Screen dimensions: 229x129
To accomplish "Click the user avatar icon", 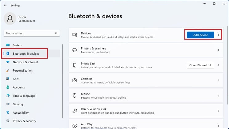I will 10,19.
